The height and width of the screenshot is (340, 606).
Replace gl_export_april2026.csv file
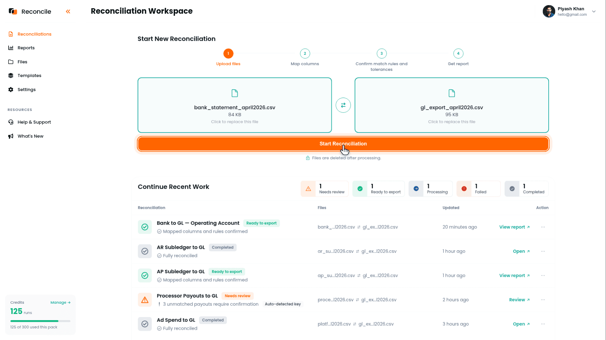[x=452, y=105]
